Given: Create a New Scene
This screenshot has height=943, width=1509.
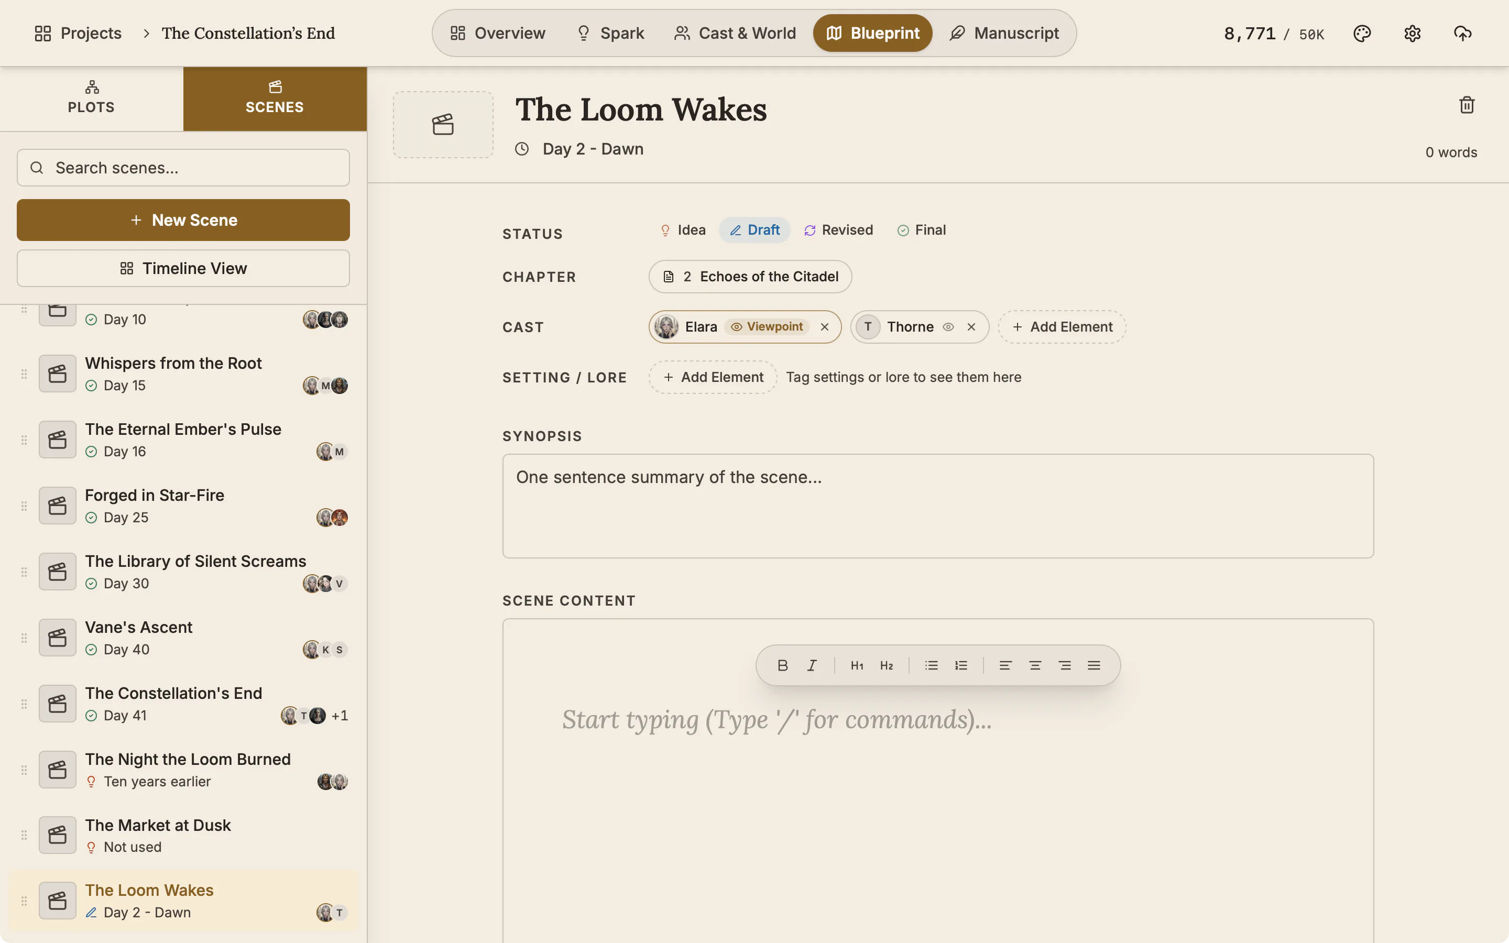Looking at the screenshot, I should [183, 220].
